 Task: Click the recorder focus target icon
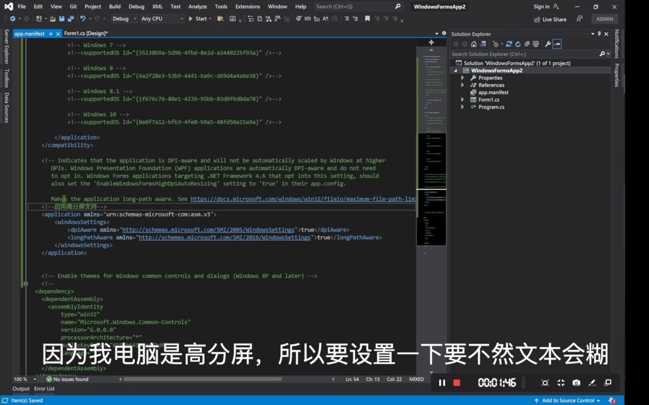[x=545, y=383]
